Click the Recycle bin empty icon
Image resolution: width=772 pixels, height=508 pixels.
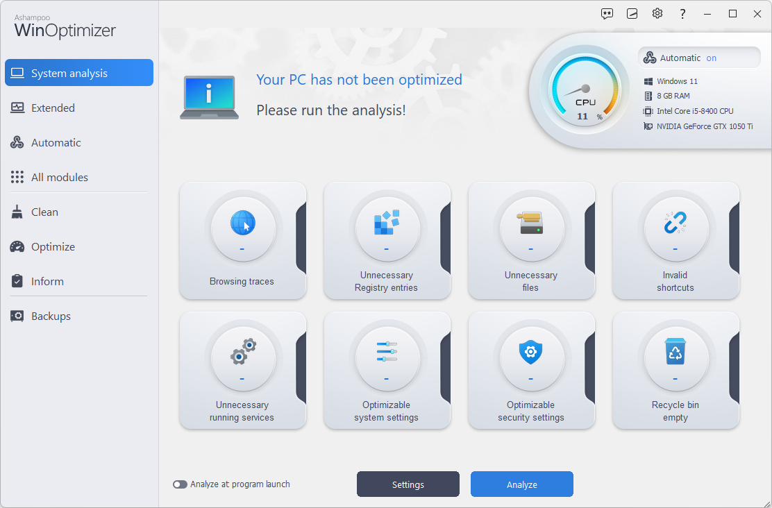(x=675, y=351)
